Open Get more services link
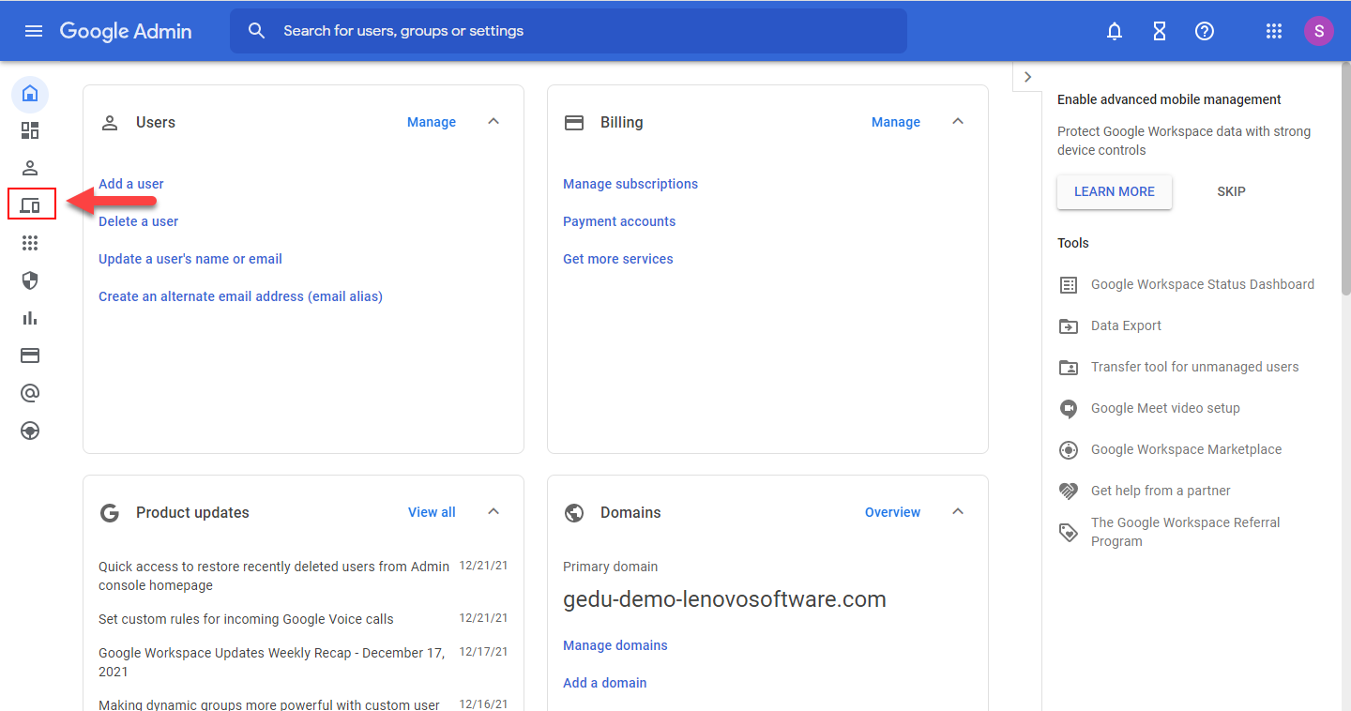The width and height of the screenshot is (1351, 711). [618, 259]
